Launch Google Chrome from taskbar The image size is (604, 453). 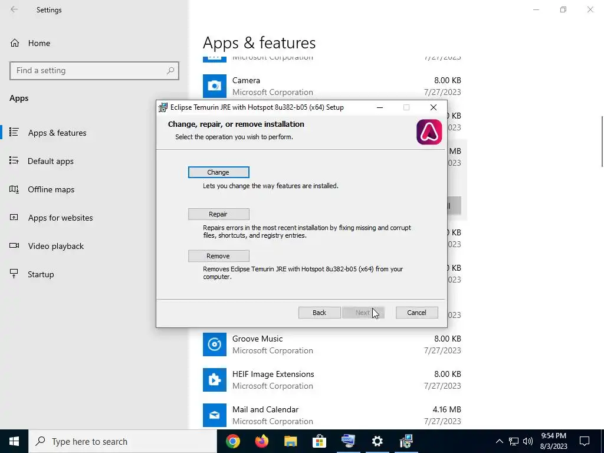pos(233,441)
